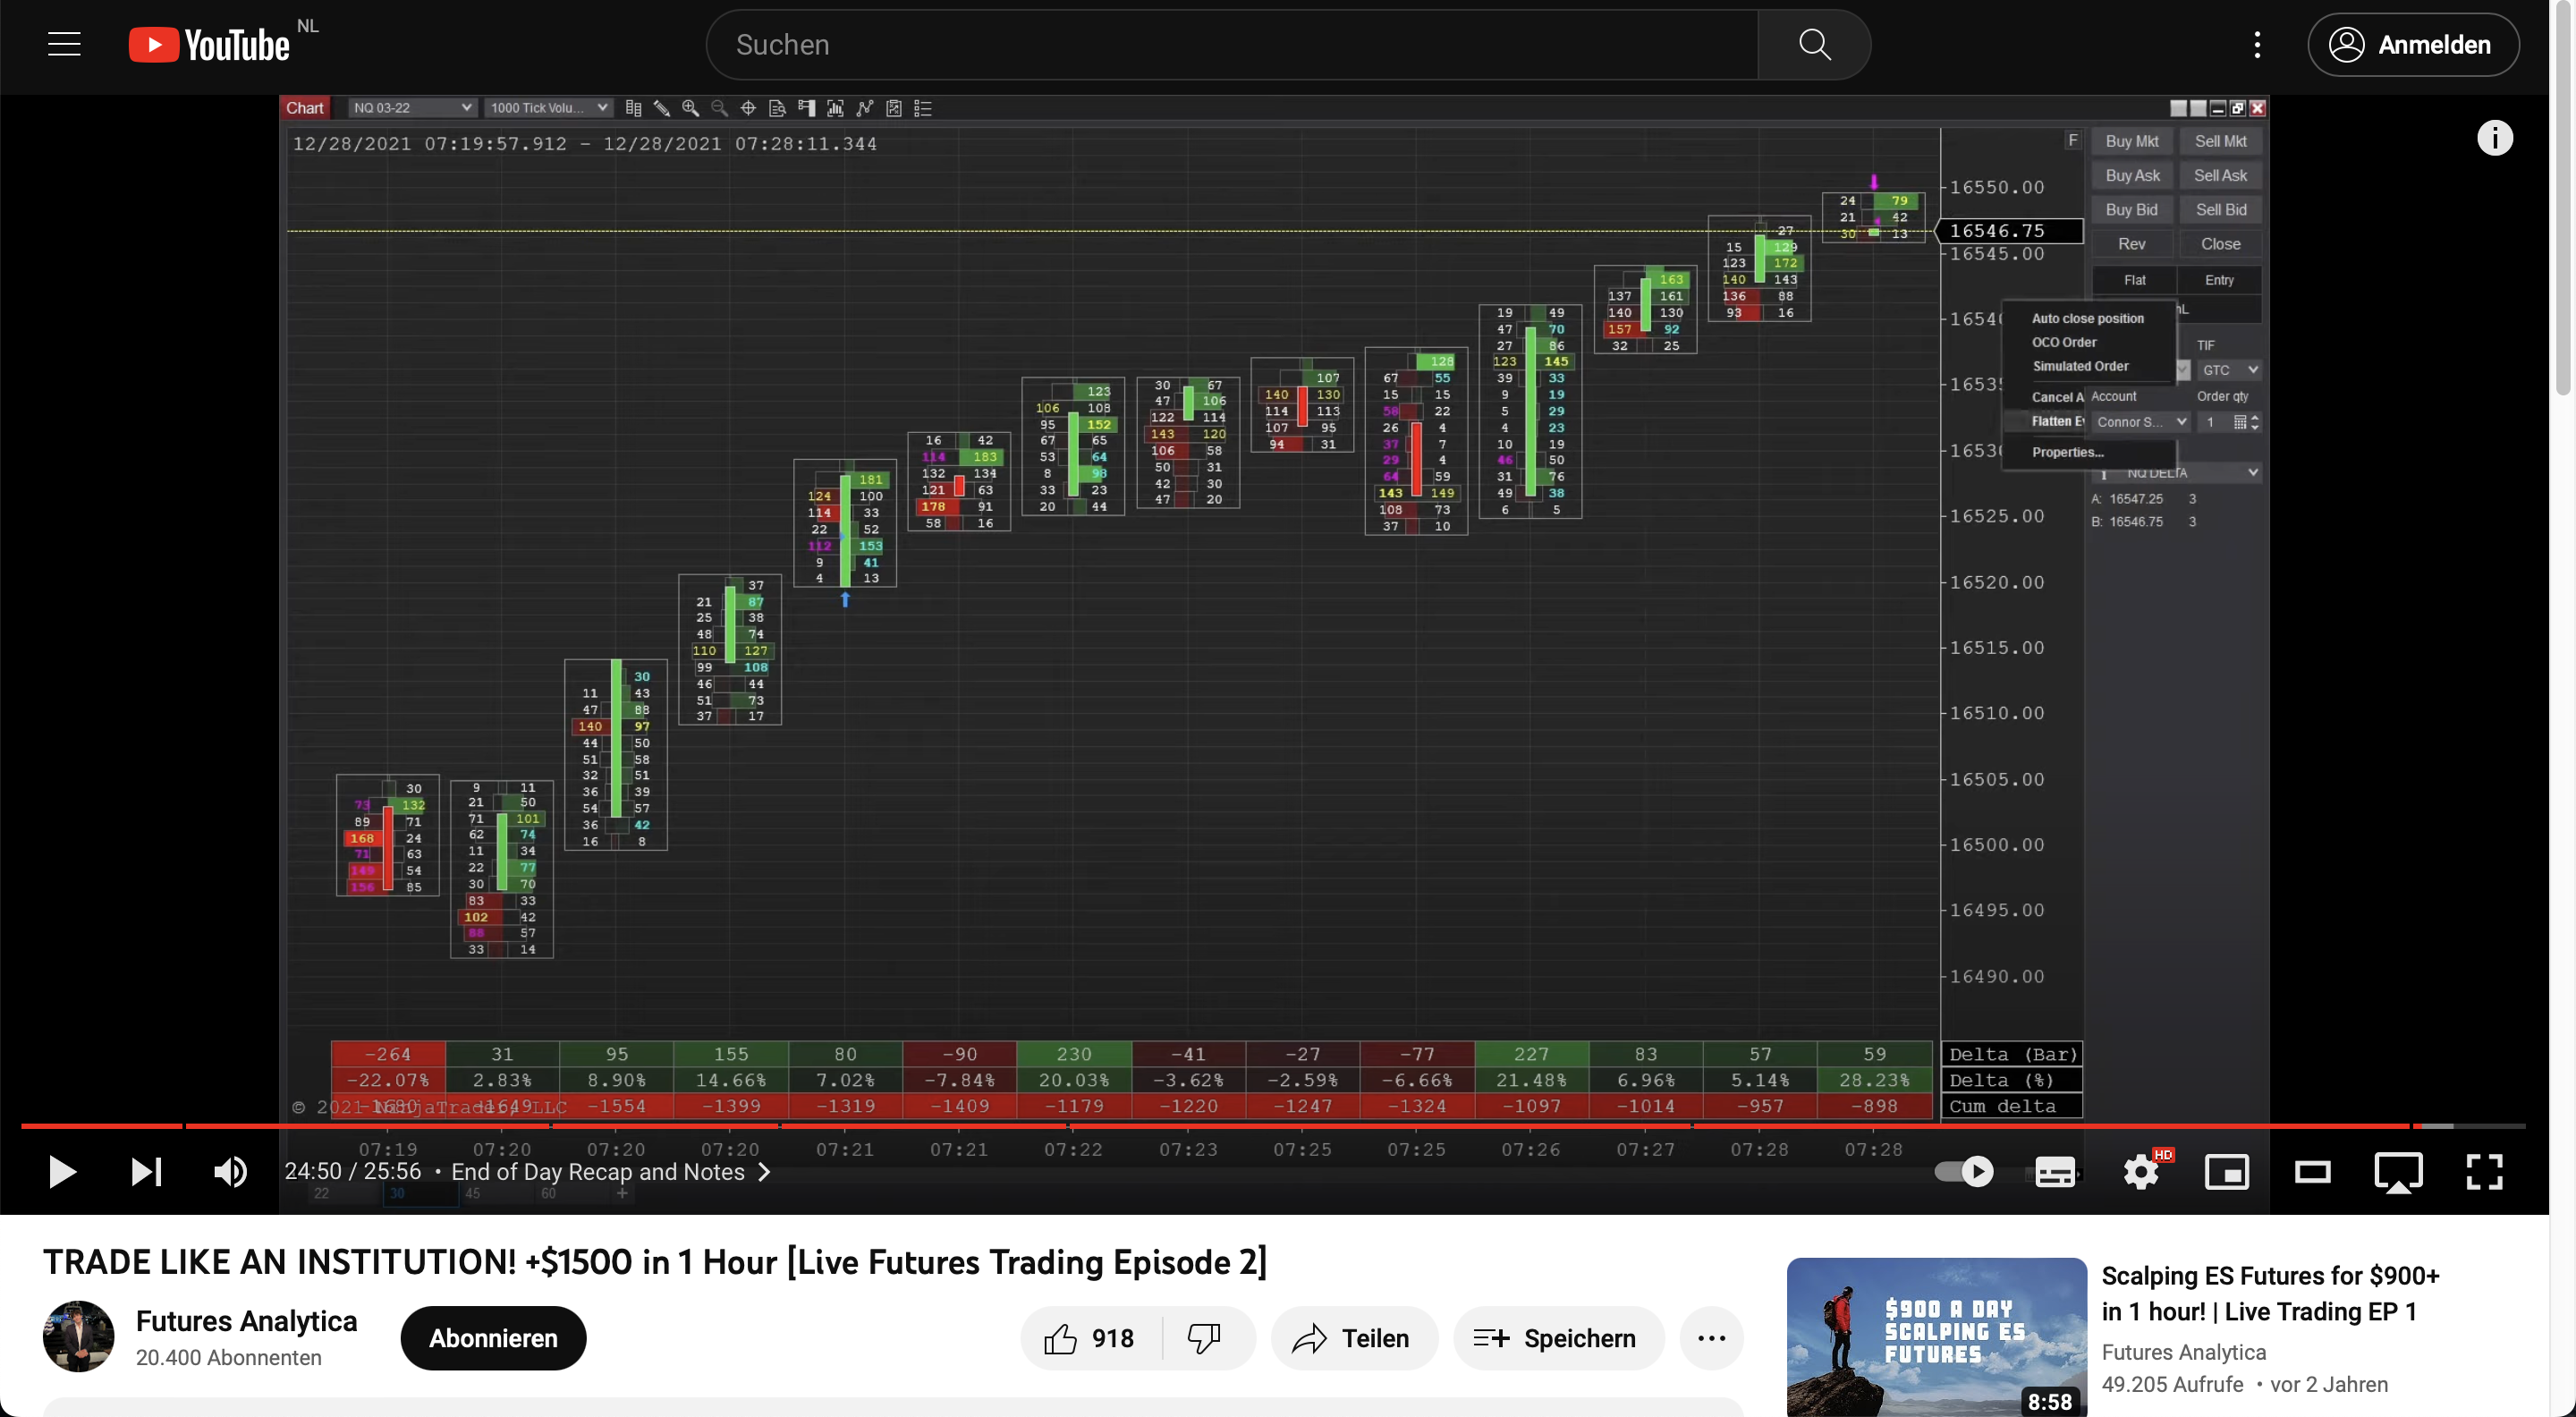
Task: Go to the YouTube home logo
Action: pos(209,45)
